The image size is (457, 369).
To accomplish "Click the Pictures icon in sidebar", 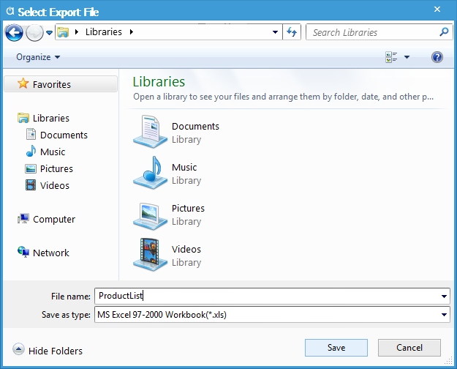I will (31, 168).
